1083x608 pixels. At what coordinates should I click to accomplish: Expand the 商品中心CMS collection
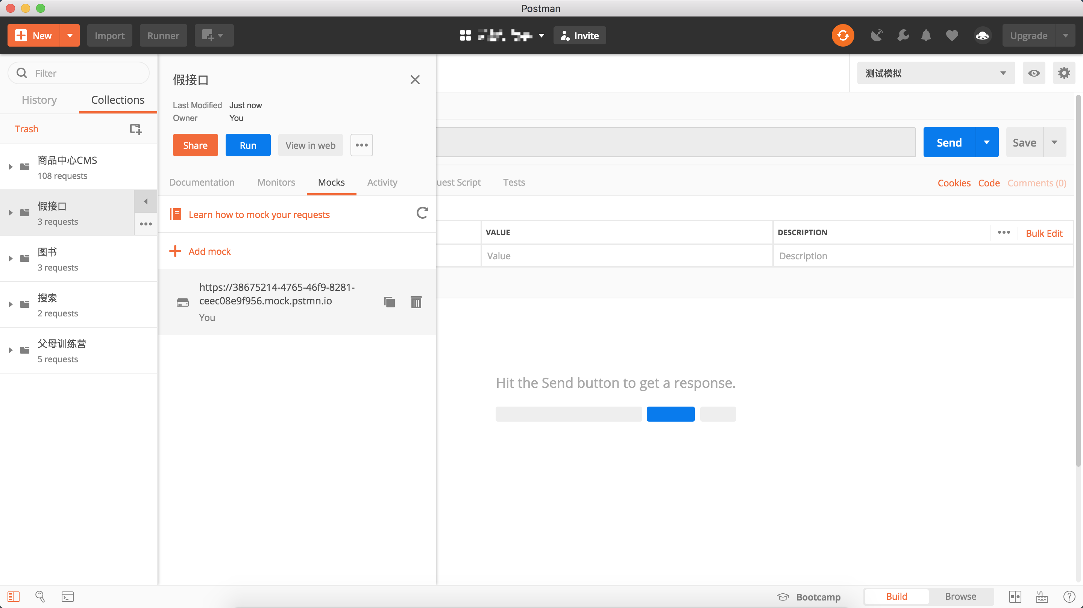tap(11, 167)
